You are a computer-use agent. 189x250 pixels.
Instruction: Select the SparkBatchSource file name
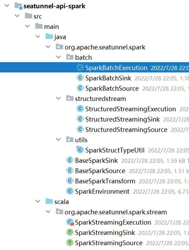coord(112,89)
